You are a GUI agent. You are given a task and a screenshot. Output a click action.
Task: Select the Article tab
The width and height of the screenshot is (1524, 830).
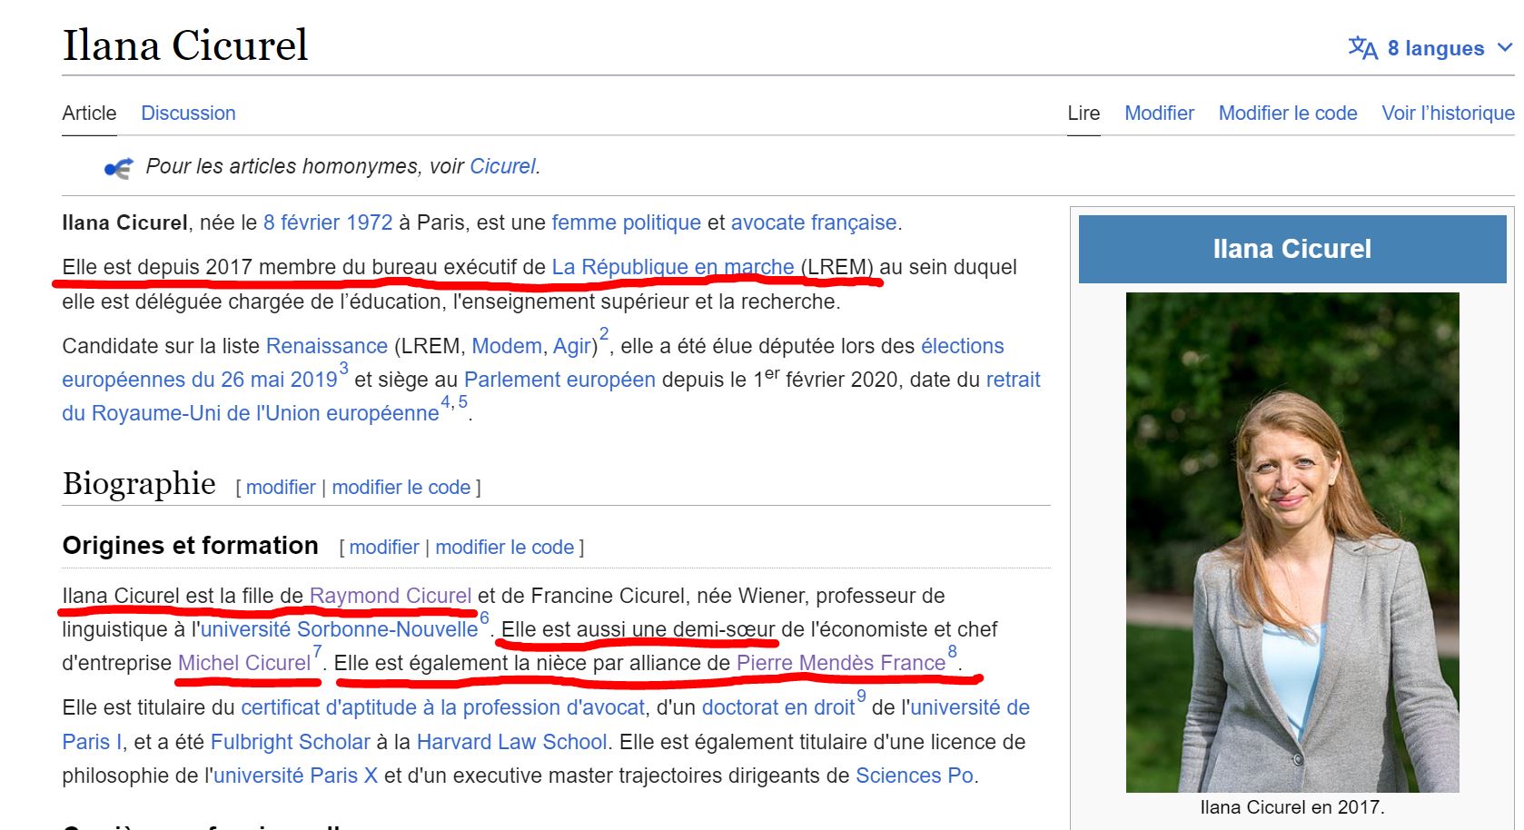point(89,114)
